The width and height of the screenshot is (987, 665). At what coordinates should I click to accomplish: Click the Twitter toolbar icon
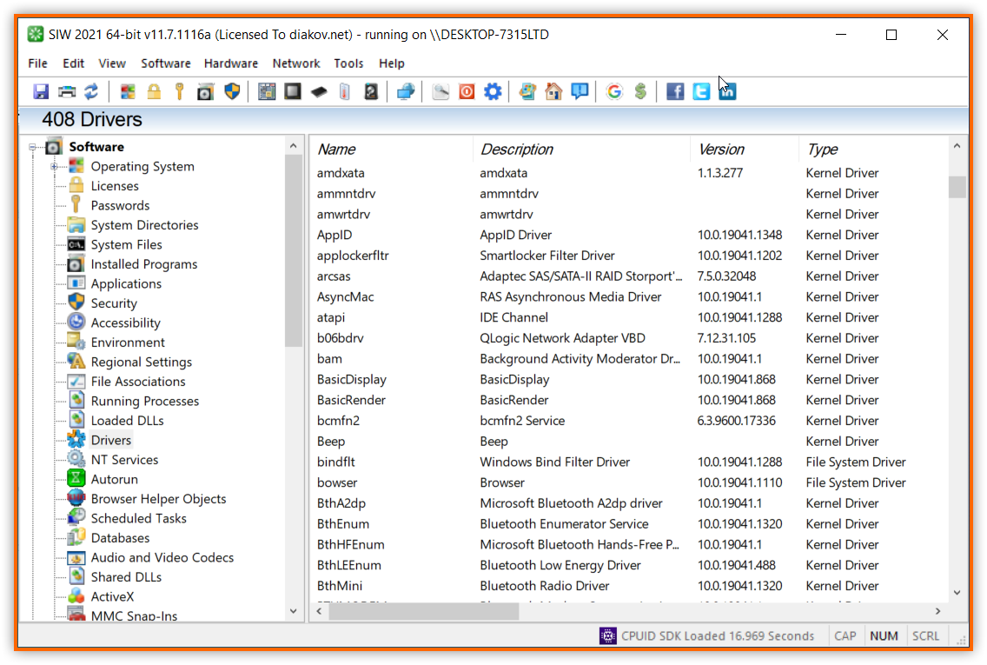(701, 92)
